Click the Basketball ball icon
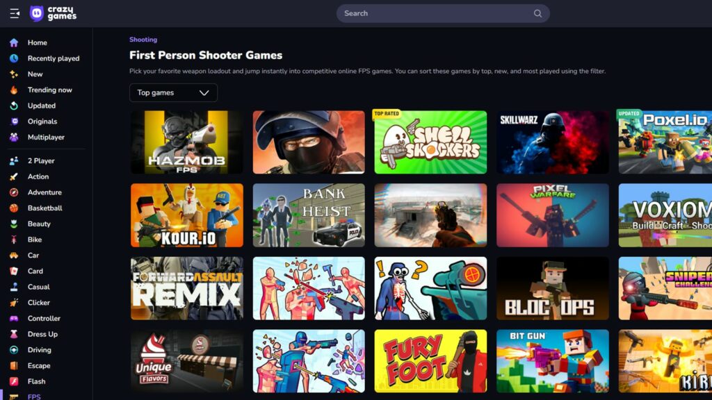This screenshot has height=400, width=712. (14, 208)
